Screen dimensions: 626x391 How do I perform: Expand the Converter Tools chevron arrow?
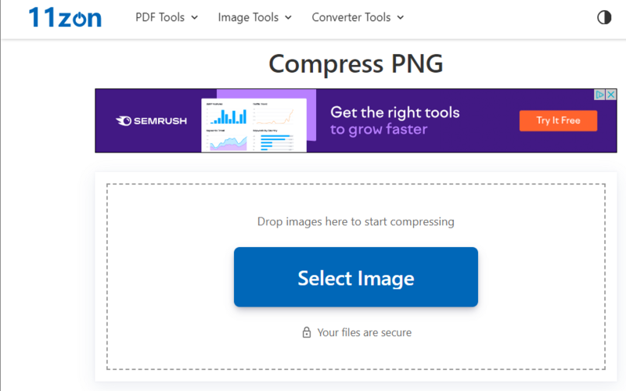401,17
